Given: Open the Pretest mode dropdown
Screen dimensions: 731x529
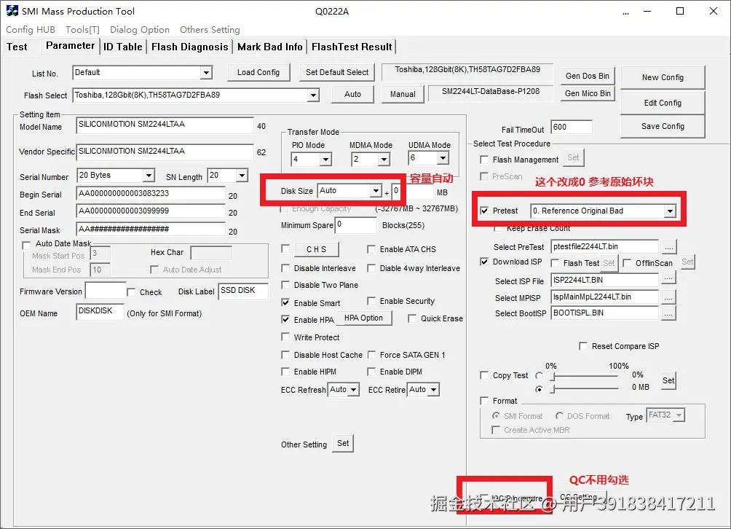Looking at the screenshot, I should pyautogui.click(x=670, y=211).
